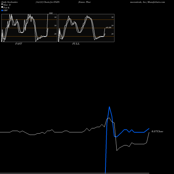This screenshot has height=174, width=174.
Task: Click the Fast K legend swatch
Action: tap(2, 7)
